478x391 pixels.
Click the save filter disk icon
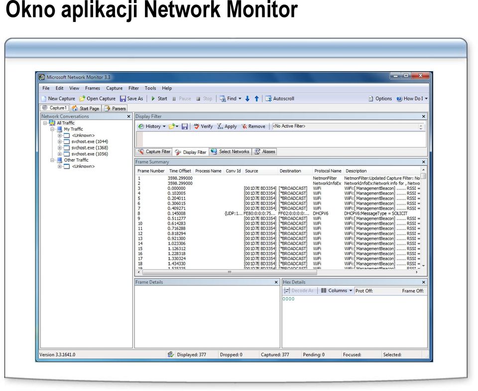tap(185, 127)
